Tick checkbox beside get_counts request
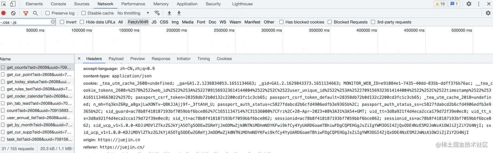The width and height of the screenshot is (493, 153). (x=3, y=67)
